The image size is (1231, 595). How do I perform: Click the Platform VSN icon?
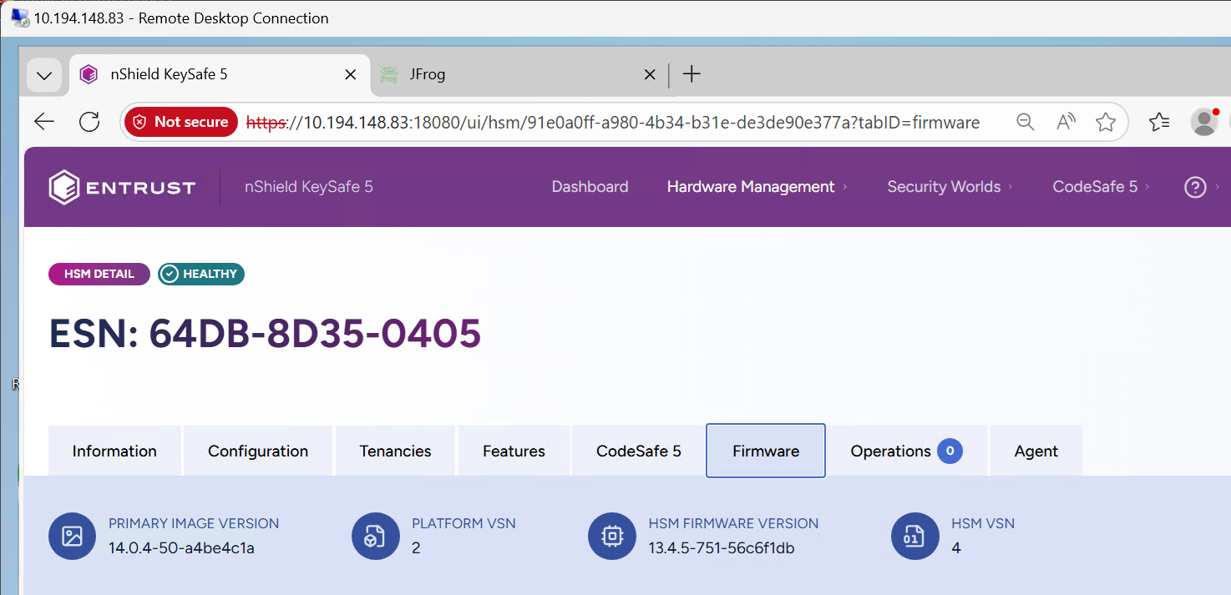point(375,536)
